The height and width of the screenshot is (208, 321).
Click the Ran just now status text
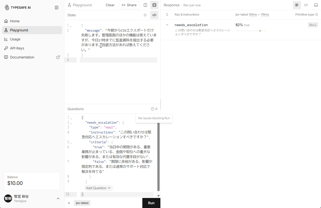pos(192,5)
